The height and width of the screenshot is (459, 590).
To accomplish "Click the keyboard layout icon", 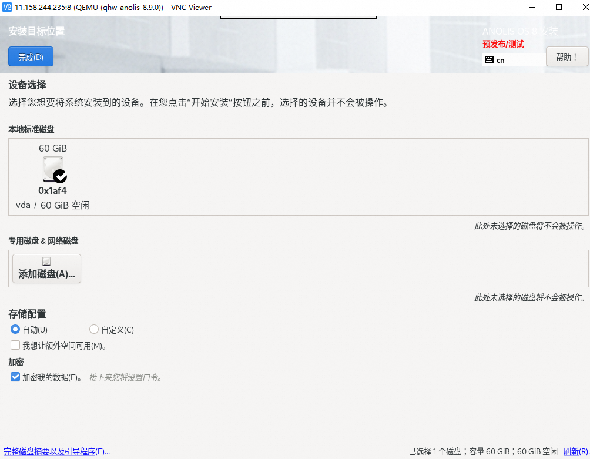I will click(x=489, y=60).
